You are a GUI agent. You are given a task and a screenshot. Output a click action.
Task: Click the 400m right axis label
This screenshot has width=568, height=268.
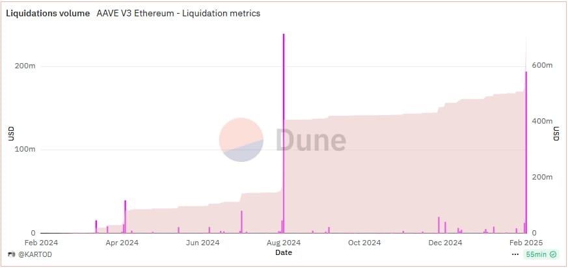click(541, 122)
